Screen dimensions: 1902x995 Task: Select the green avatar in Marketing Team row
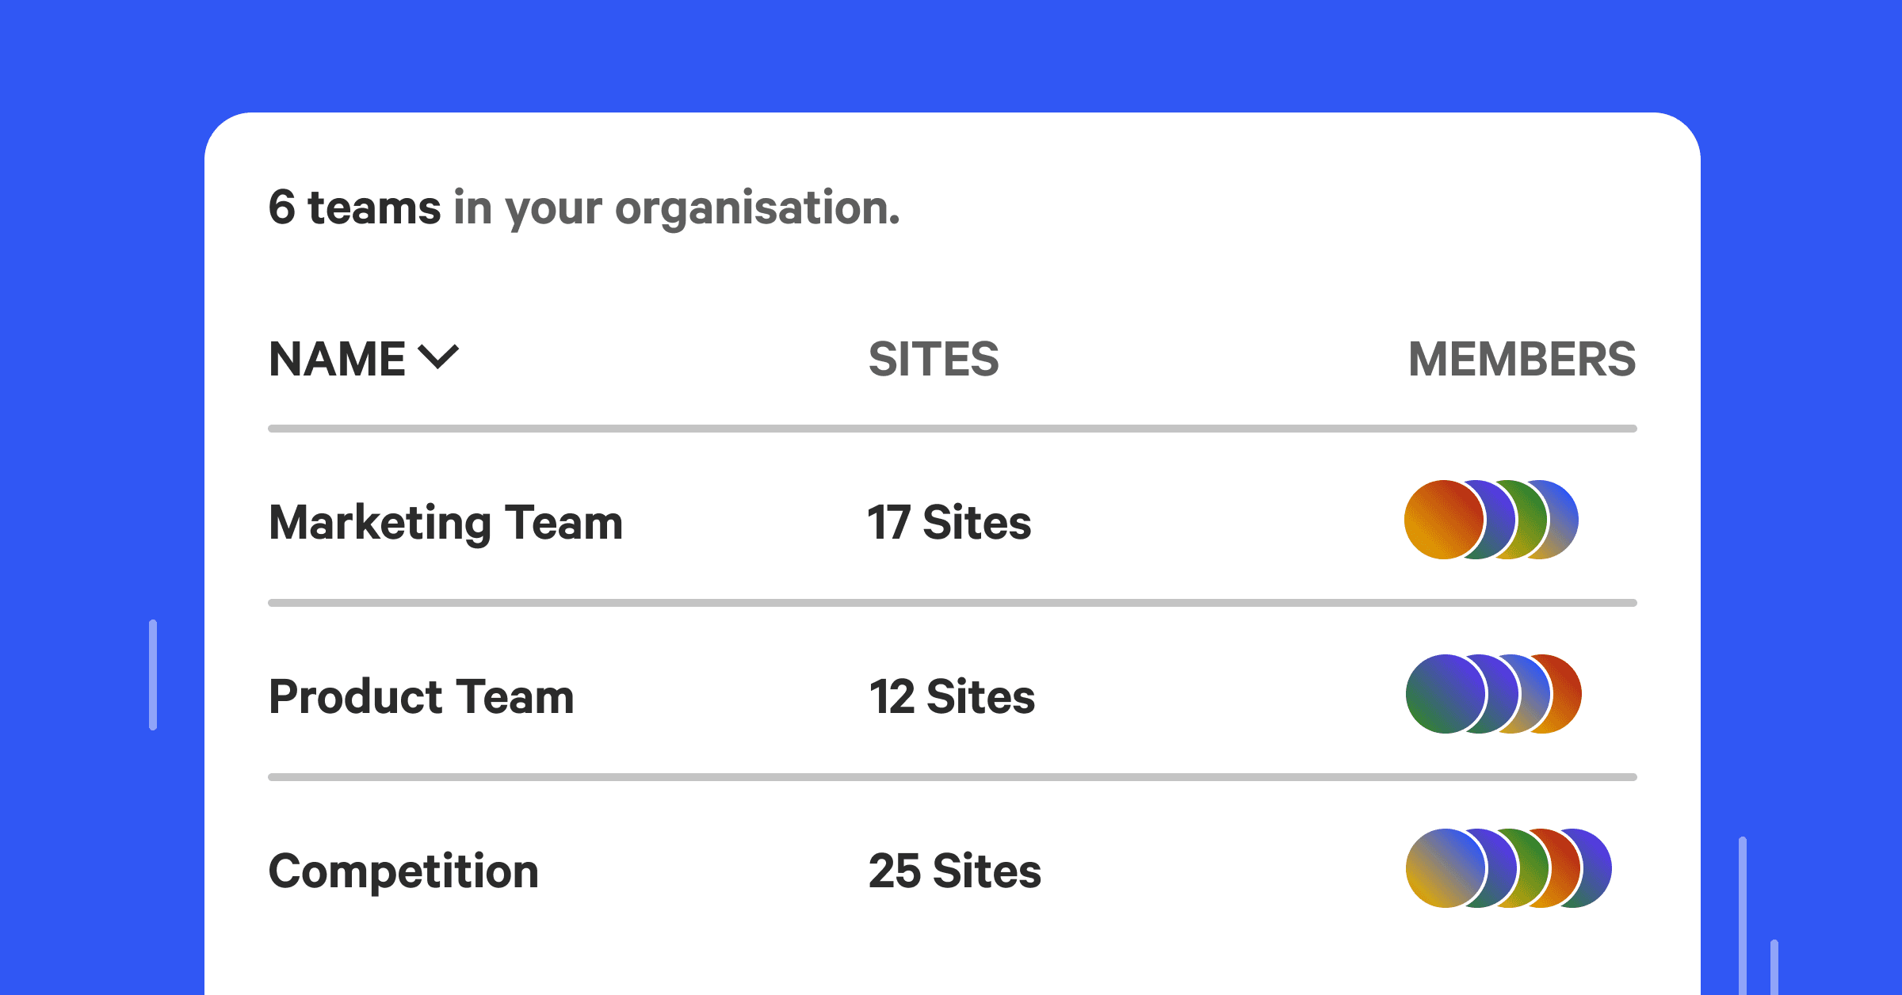[x=1533, y=520]
